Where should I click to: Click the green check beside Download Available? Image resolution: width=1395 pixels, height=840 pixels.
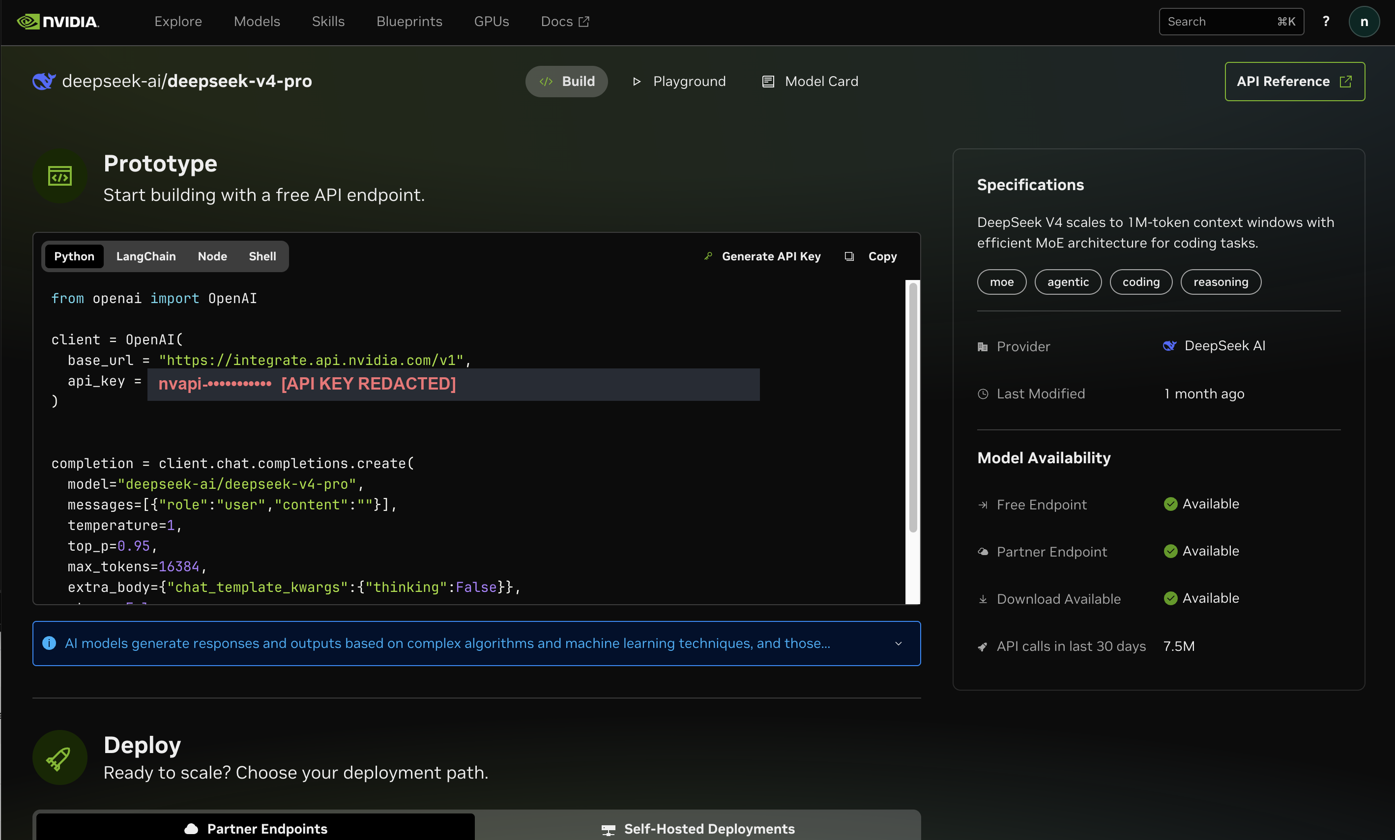click(1170, 598)
